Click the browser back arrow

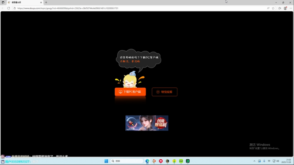click(3, 8)
